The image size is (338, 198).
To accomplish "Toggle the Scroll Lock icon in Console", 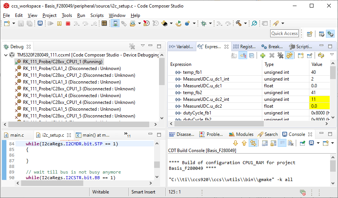I will click(274, 143).
